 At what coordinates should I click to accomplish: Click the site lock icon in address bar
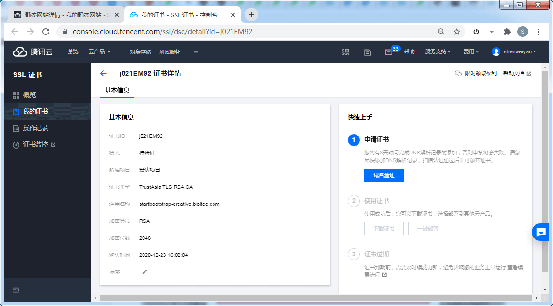[65, 32]
